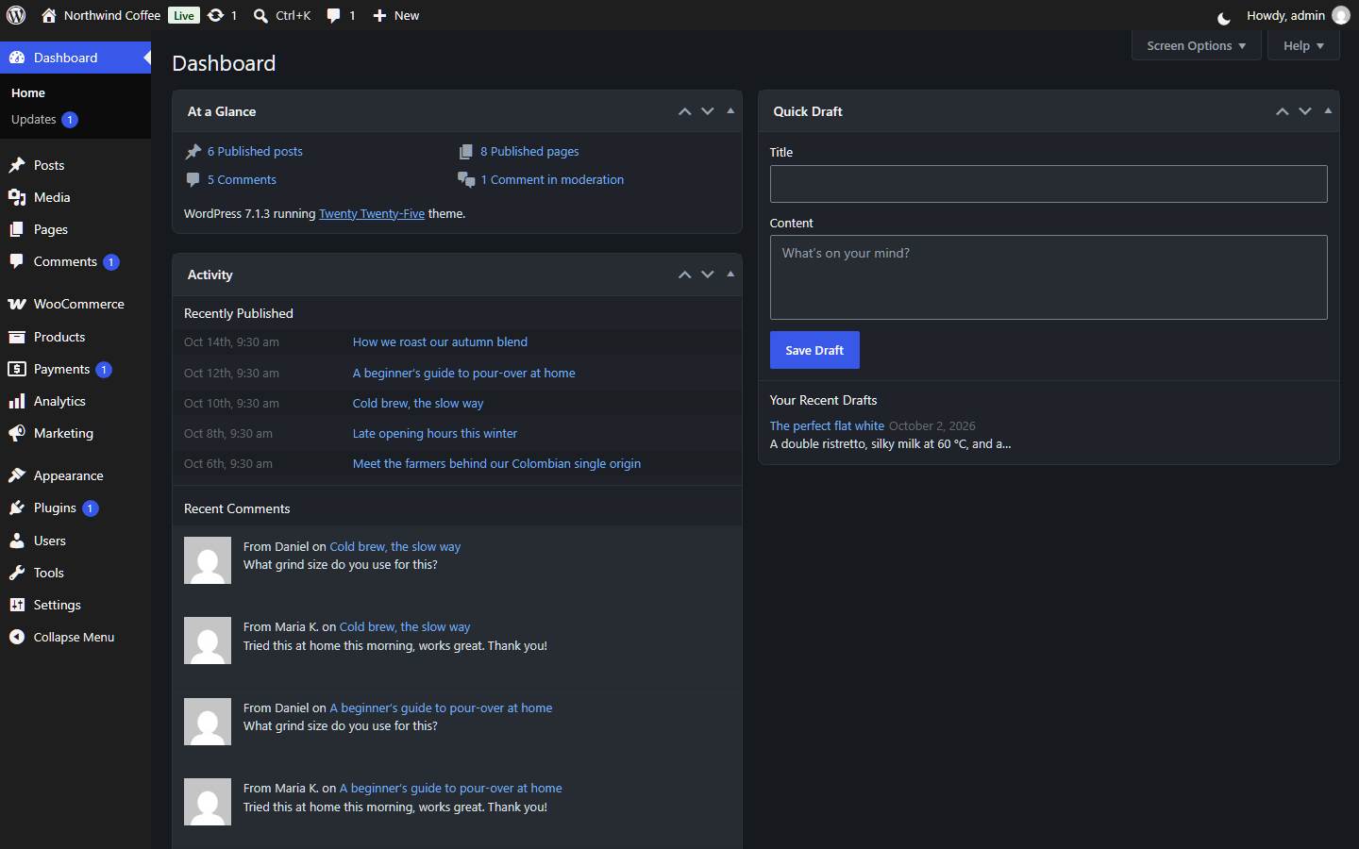Open the Ctrl+K search icon
The image size is (1359, 849).
(x=261, y=15)
